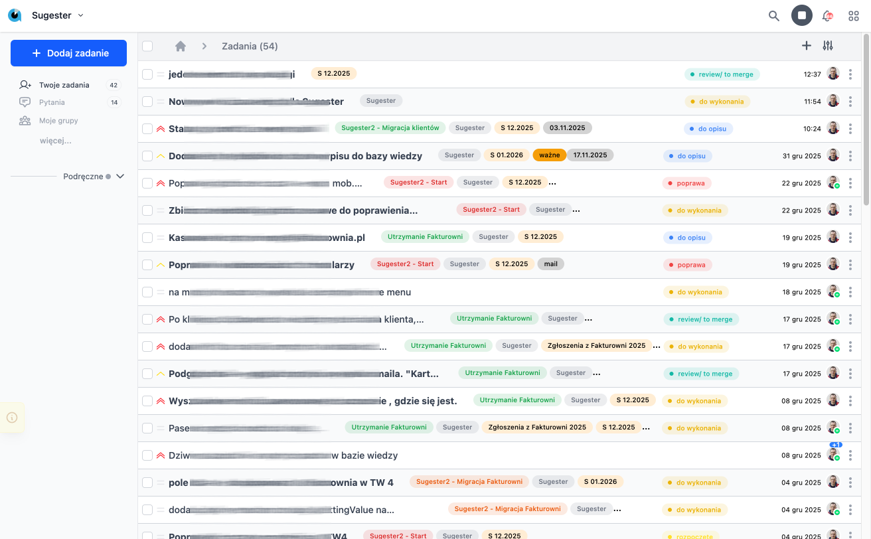Expand the Sugester workspace dropdown
The height and width of the screenshot is (539, 871).
[x=80, y=15]
